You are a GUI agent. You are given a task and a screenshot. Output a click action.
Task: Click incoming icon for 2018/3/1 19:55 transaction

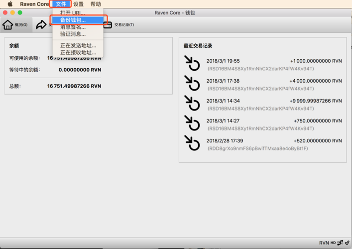click(192, 64)
